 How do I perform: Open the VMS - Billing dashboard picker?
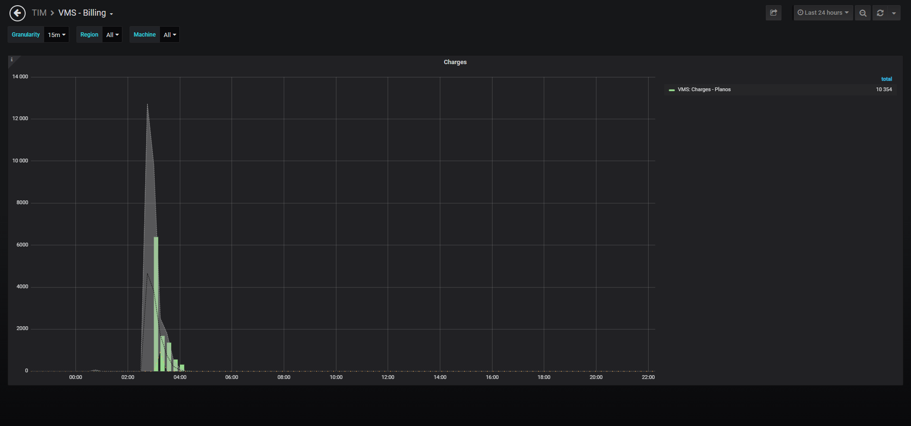85,13
